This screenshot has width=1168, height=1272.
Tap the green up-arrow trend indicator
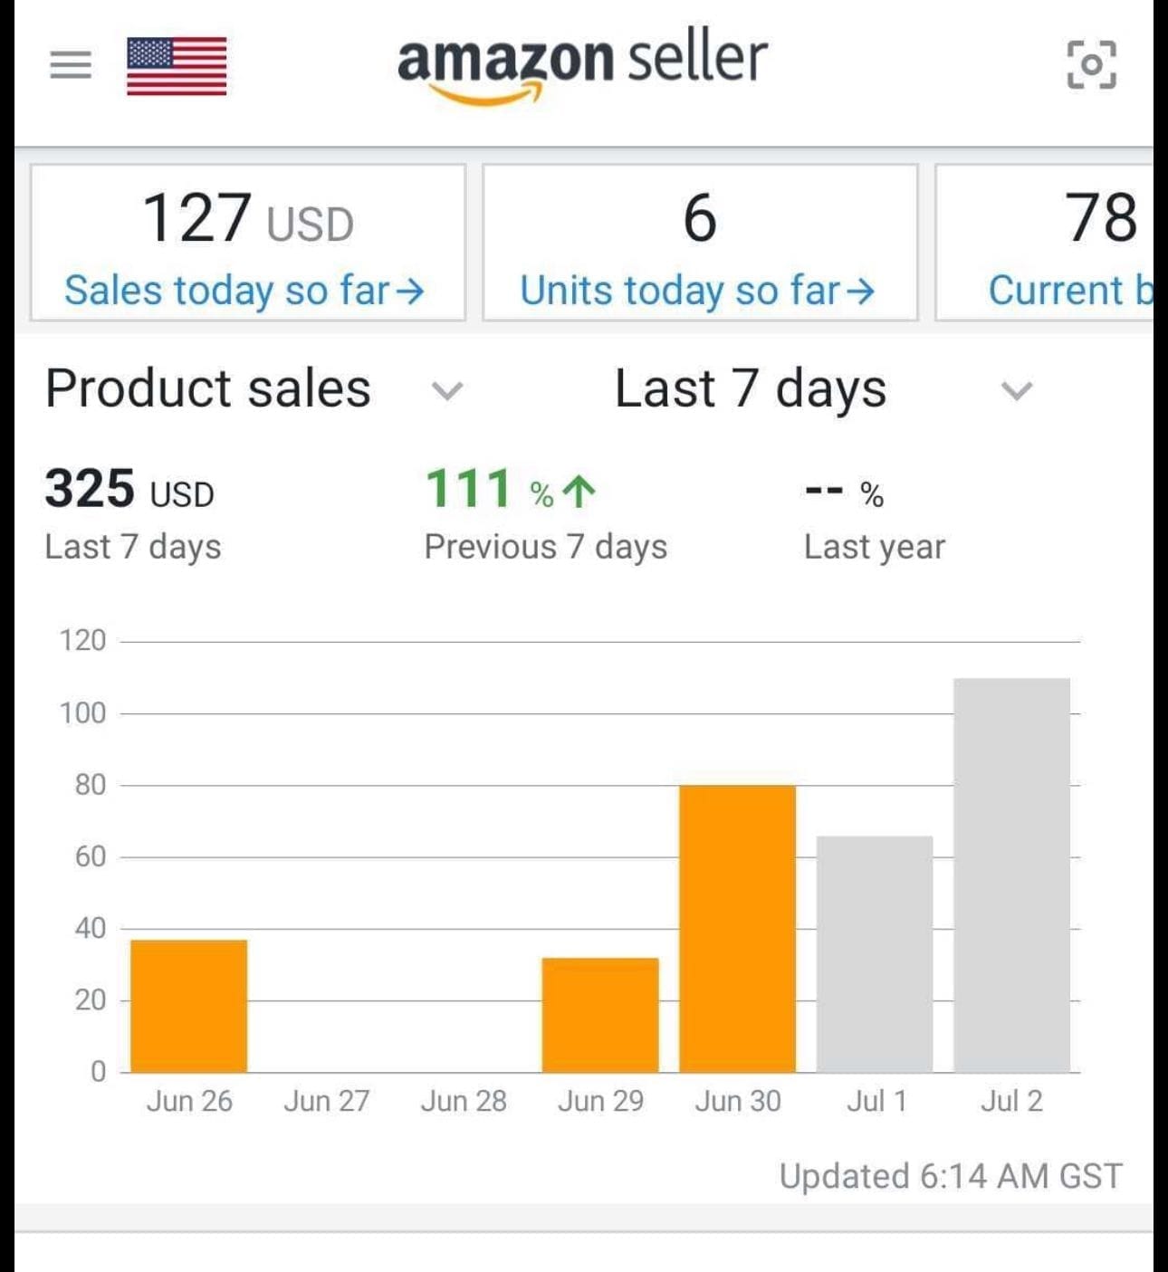tap(579, 492)
